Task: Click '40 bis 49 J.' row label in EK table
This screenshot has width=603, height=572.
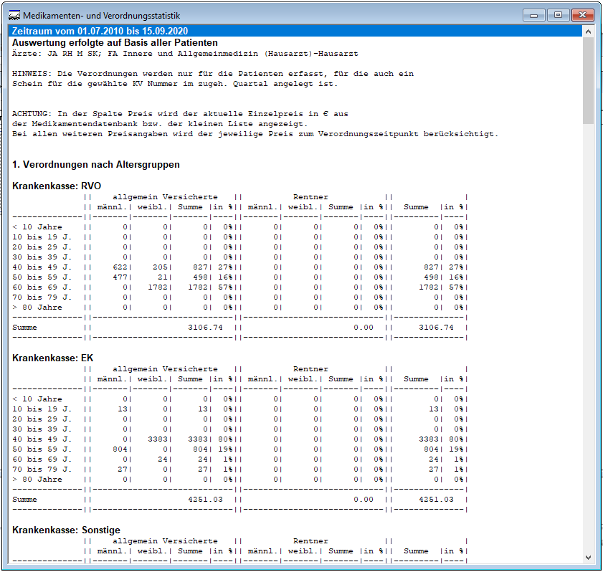Action: point(42,439)
